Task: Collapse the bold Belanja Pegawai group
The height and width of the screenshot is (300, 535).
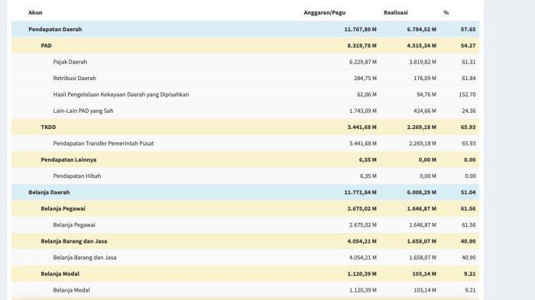Action: [245, 208]
